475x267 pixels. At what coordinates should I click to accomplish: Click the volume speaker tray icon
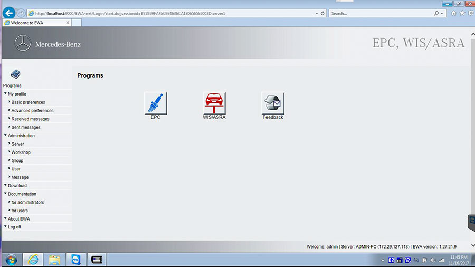tap(433, 260)
